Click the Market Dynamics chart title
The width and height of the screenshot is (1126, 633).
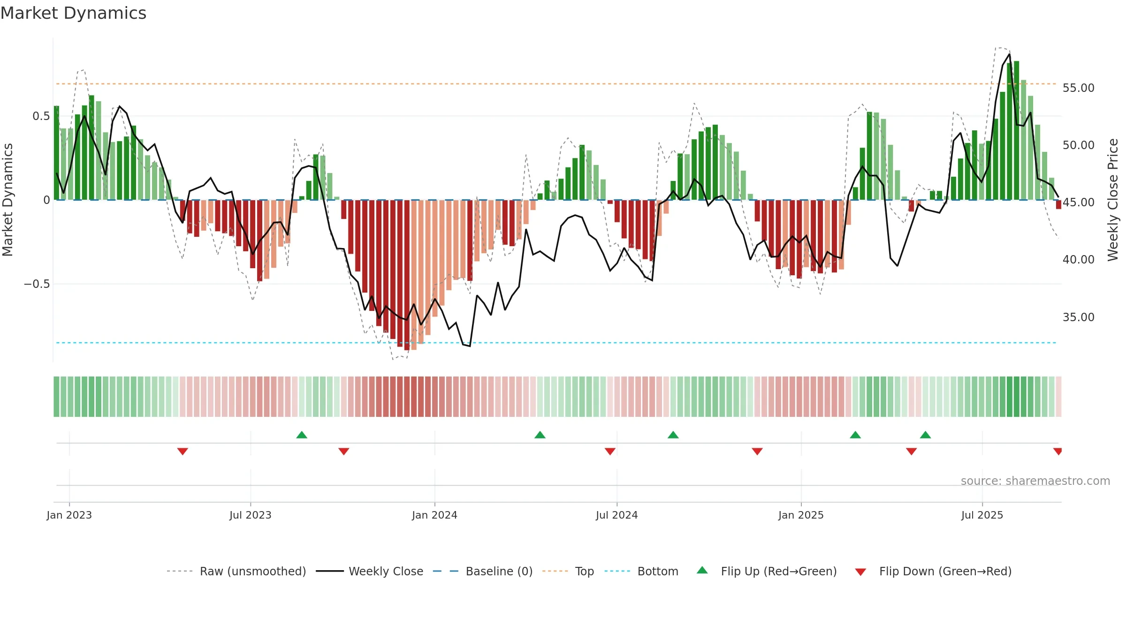(x=74, y=13)
